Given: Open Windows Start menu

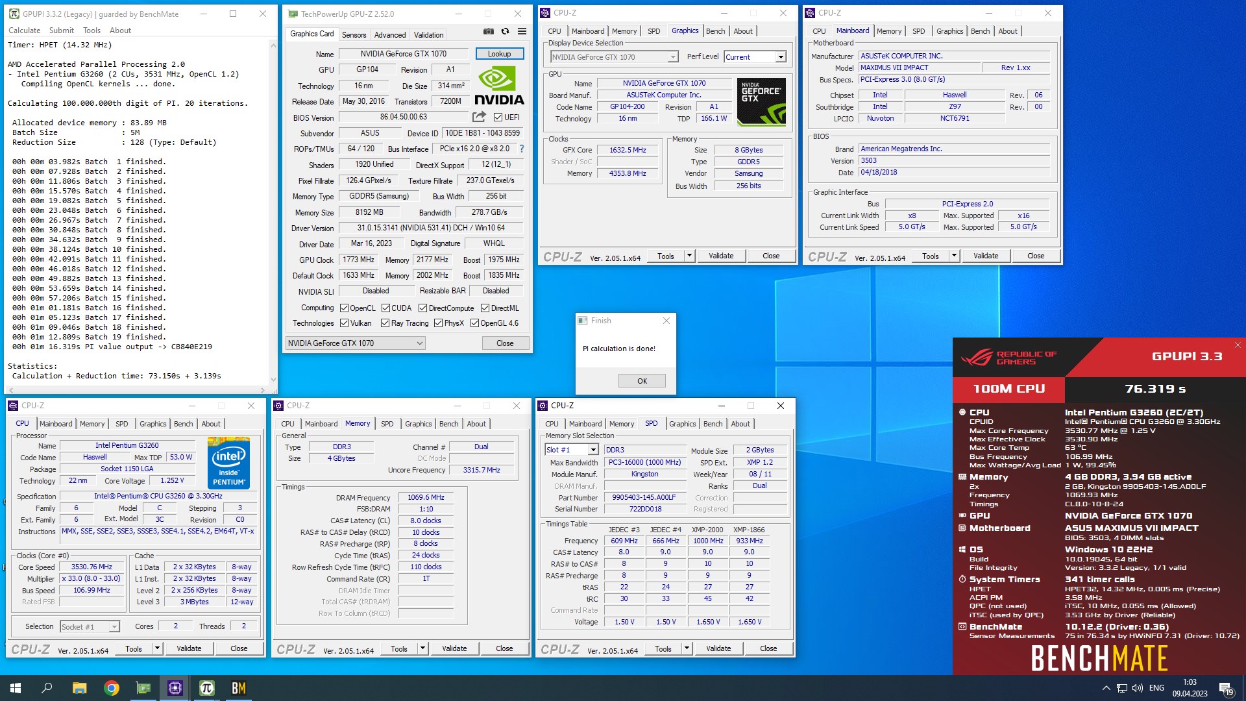Looking at the screenshot, I should tap(16, 688).
